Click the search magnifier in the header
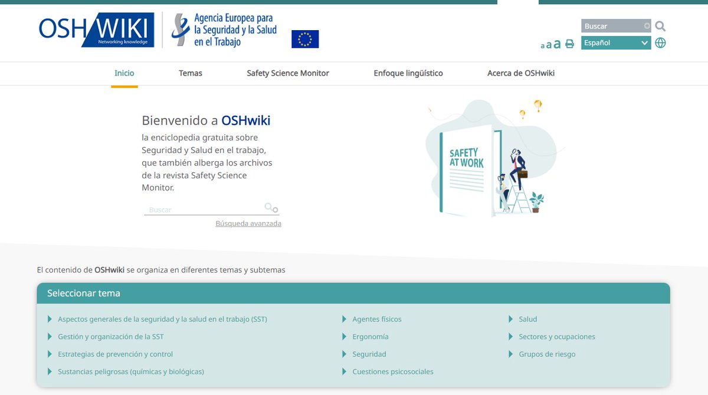The height and width of the screenshot is (395, 708). pyautogui.click(x=660, y=26)
